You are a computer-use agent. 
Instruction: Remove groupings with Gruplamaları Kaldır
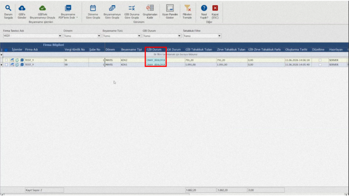click(150, 8)
